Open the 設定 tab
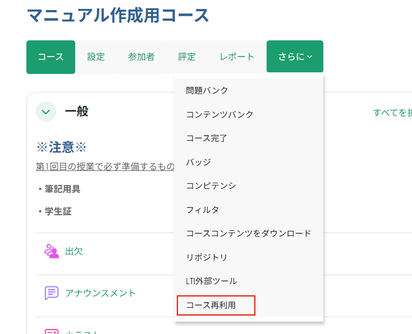412x334 pixels. click(96, 57)
